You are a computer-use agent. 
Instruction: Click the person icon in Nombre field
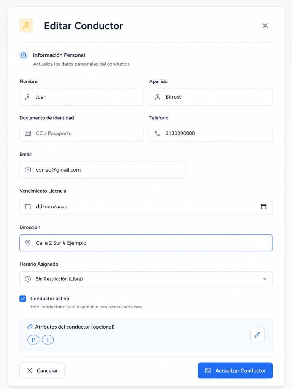[28, 97]
